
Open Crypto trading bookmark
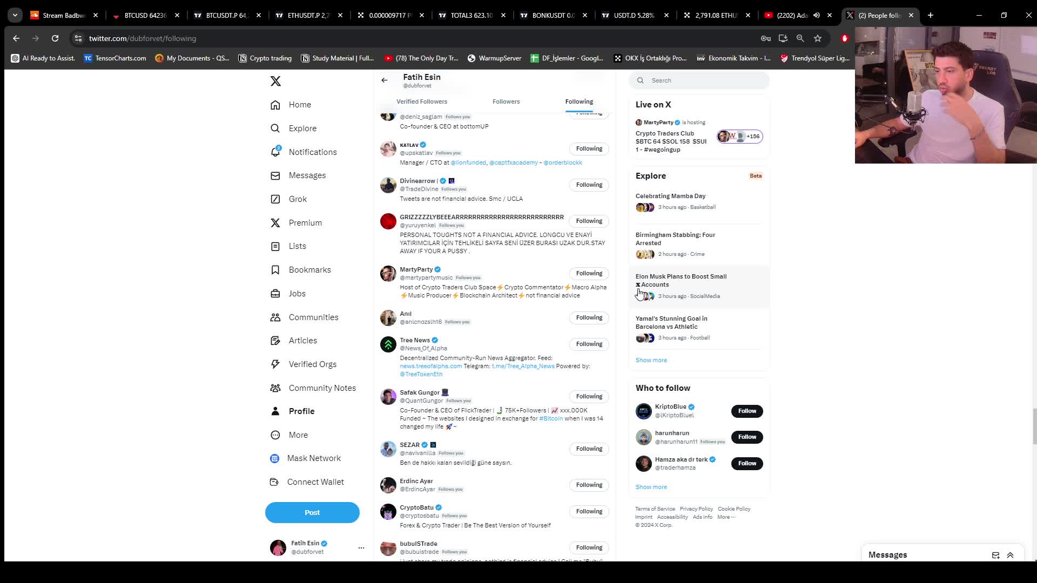(x=265, y=58)
